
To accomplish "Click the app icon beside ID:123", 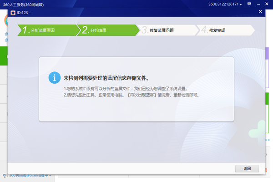I will [x=13, y=13].
